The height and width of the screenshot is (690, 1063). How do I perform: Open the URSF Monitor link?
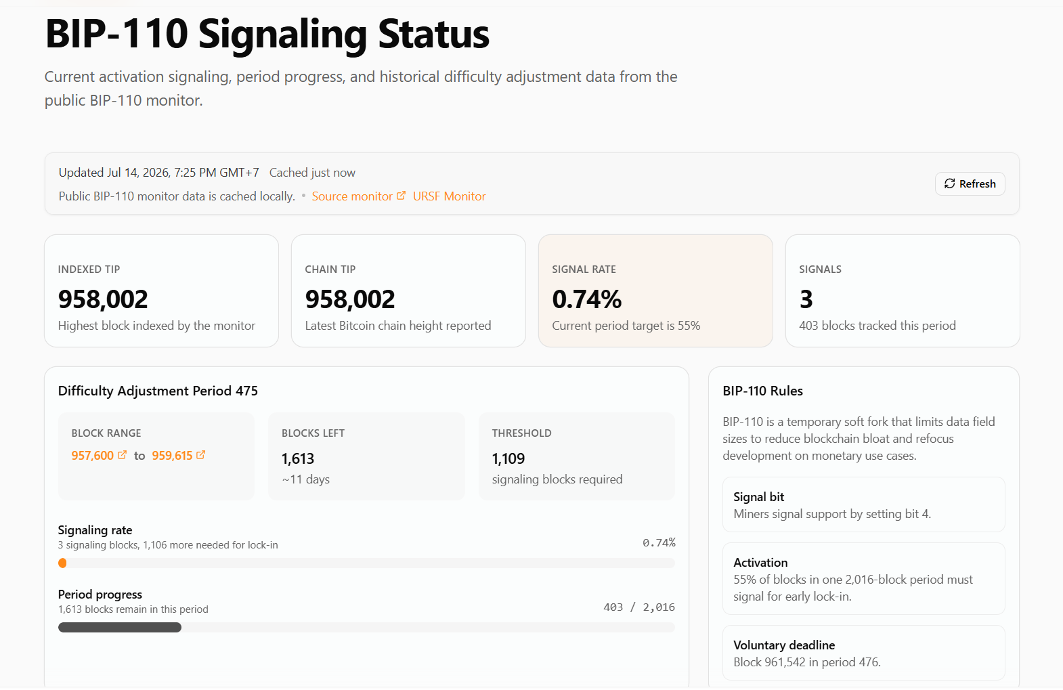[x=449, y=196]
